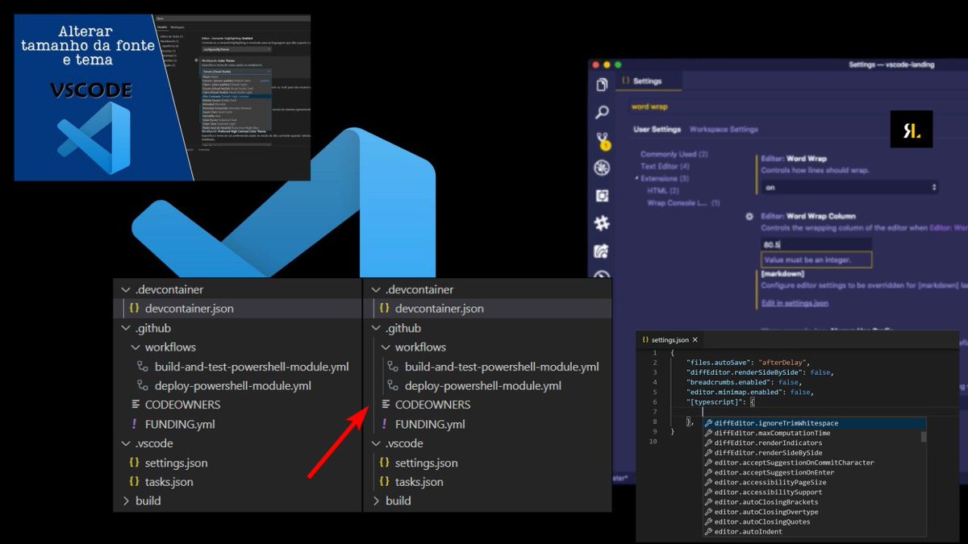Click FUNDING.yml exclamation icon in tree without indent guides
Screen dimensions: 968x544
pyautogui.click(x=135, y=424)
